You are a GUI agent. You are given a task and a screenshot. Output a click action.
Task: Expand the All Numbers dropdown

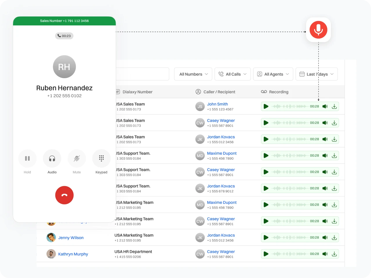193,74
